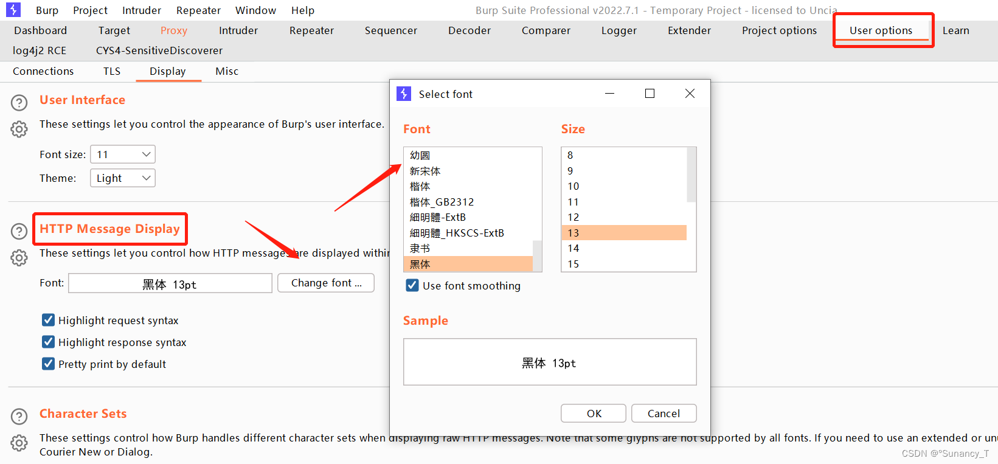Switch to the Decoder tab

click(x=470, y=30)
